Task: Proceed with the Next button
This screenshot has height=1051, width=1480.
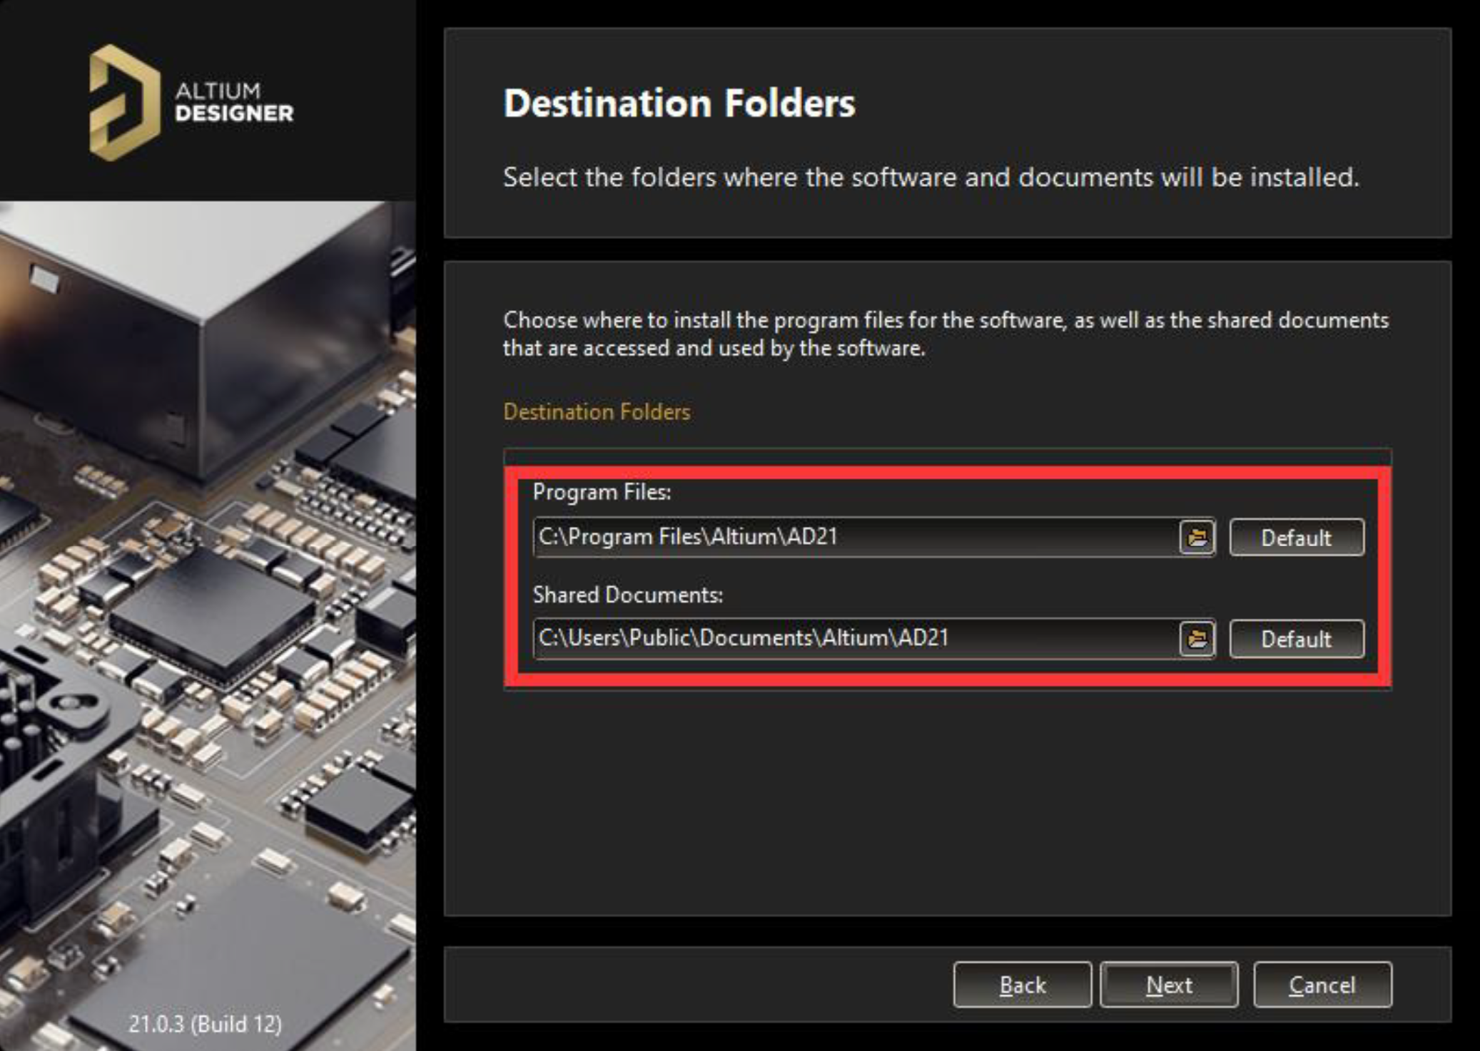Action: [x=1169, y=985]
